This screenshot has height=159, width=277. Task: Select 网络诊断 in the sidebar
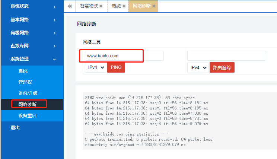(28, 105)
